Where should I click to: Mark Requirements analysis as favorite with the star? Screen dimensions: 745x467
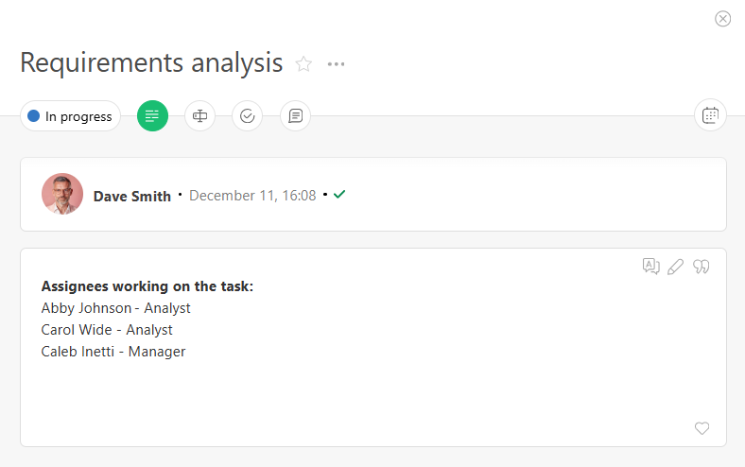tap(303, 64)
